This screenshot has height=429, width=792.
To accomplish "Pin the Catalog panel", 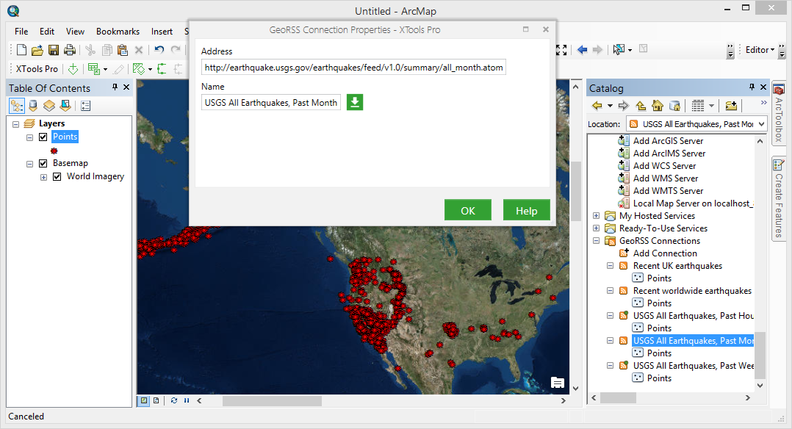I will pos(752,87).
